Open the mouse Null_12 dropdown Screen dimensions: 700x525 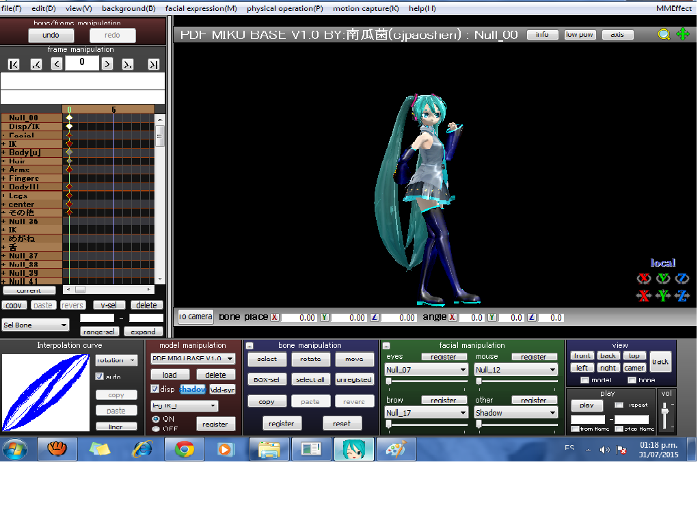click(515, 370)
